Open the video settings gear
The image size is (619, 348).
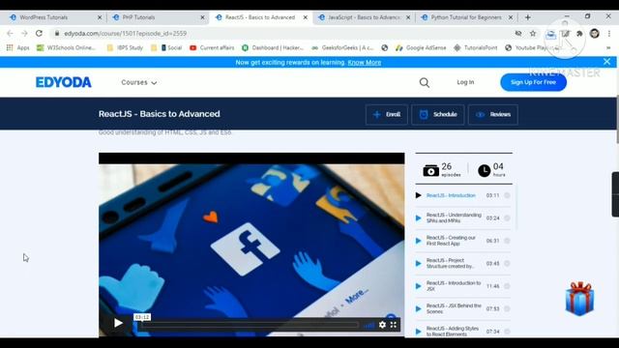pyautogui.click(x=382, y=325)
